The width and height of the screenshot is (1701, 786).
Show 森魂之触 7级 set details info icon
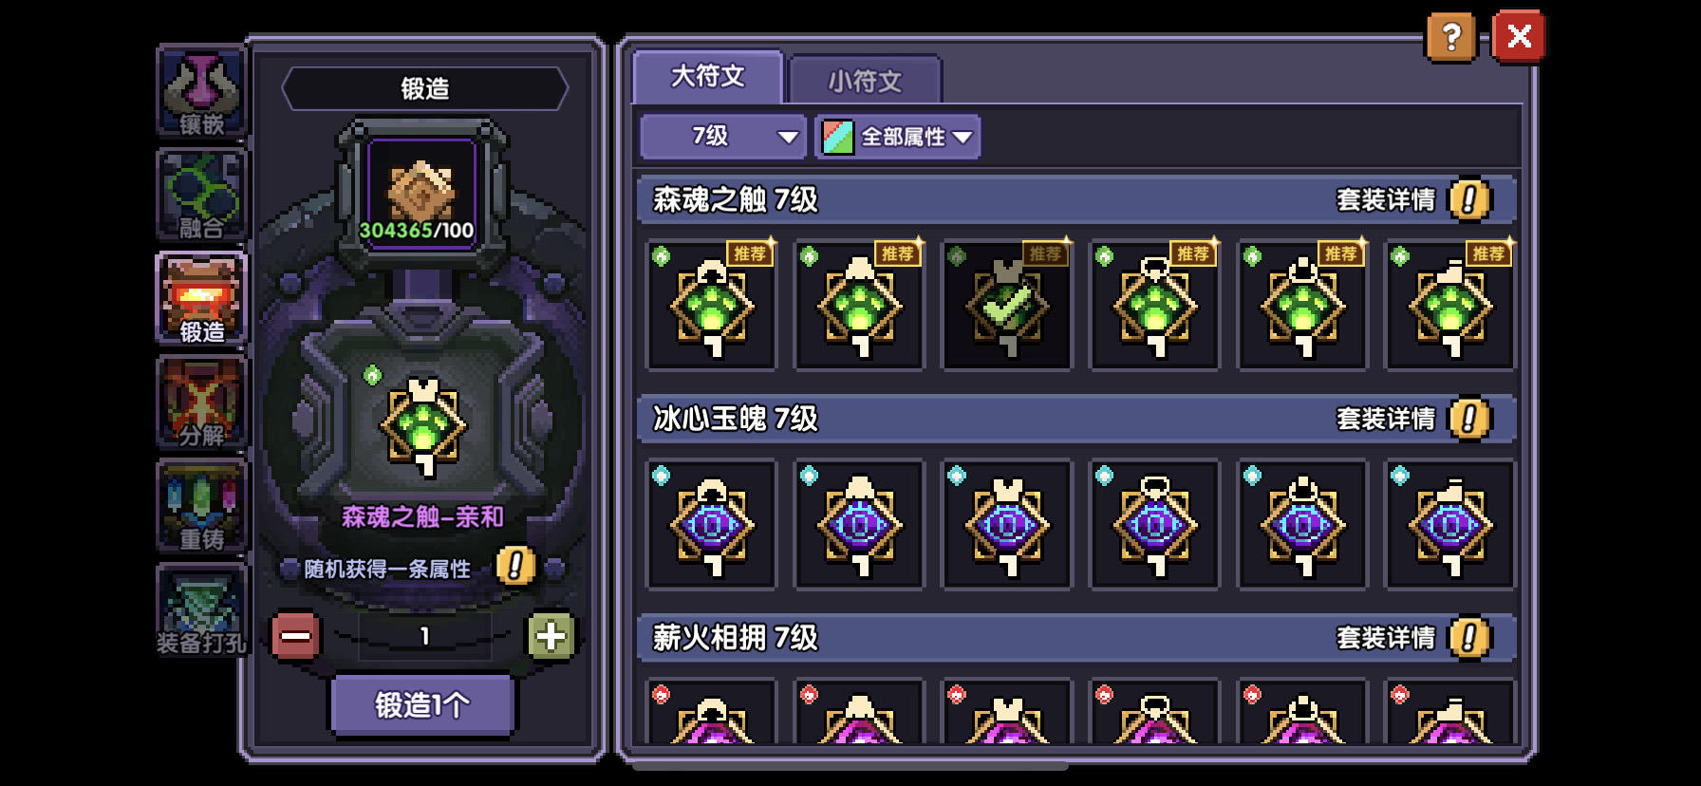[x=1468, y=199]
